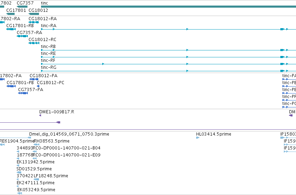
Task: Click the HL03414.5prime EST label
Action: point(214,134)
